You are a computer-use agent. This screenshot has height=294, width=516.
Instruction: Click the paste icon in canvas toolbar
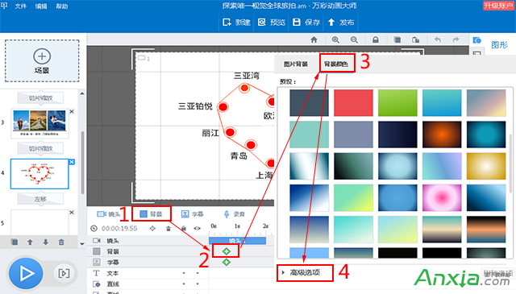[416, 39]
